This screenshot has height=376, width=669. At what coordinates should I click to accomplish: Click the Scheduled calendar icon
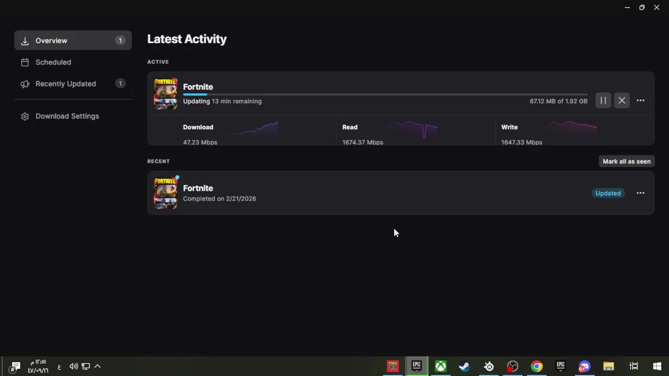(x=25, y=62)
